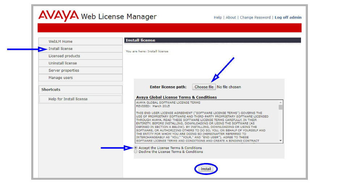Viewport: 339px width, 184px height.
Task: Click 'Install license' panel title bar
Action: point(212,40)
